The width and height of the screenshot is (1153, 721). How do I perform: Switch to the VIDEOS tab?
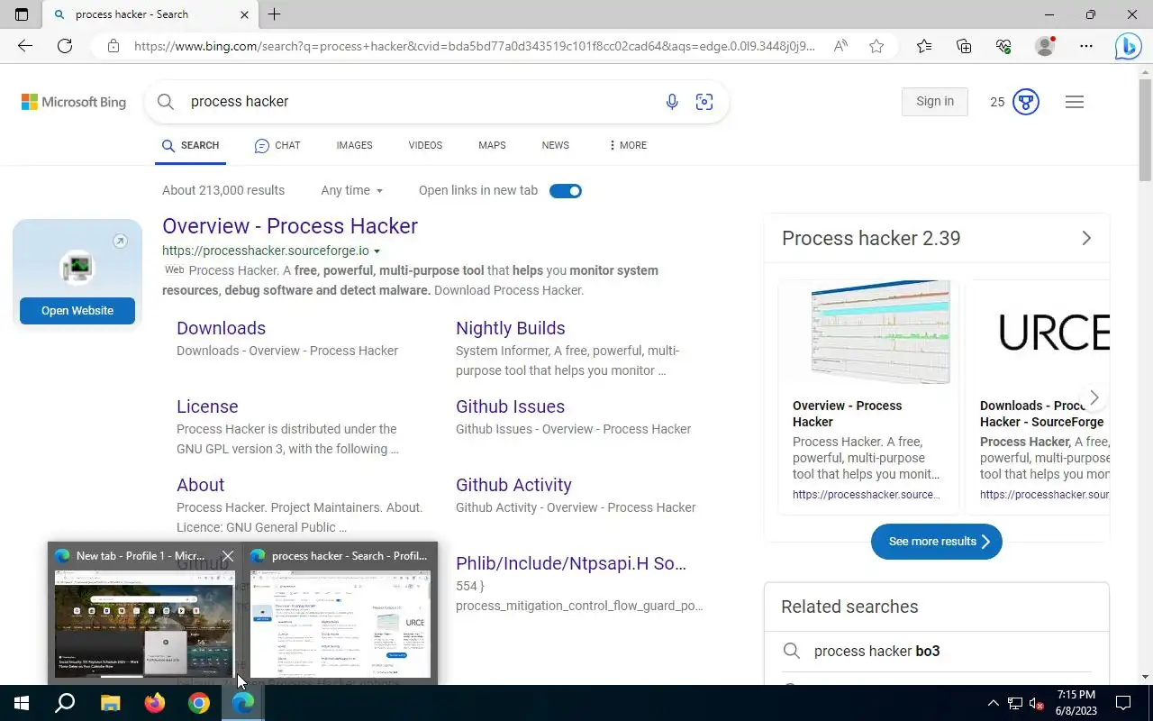click(x=425, y=145)
